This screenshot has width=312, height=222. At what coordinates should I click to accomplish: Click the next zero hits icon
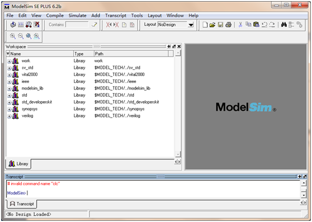[x=116, y=25]
